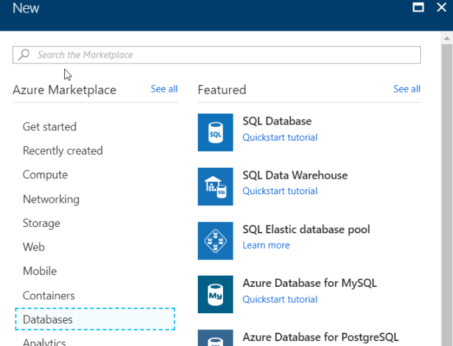
Task: Click the Search the Marketplace field
Action: [x=217, y=55]
